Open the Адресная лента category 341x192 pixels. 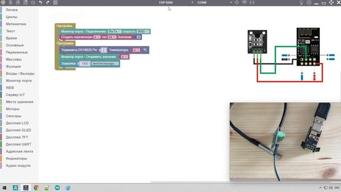click(x=19, y=151)
